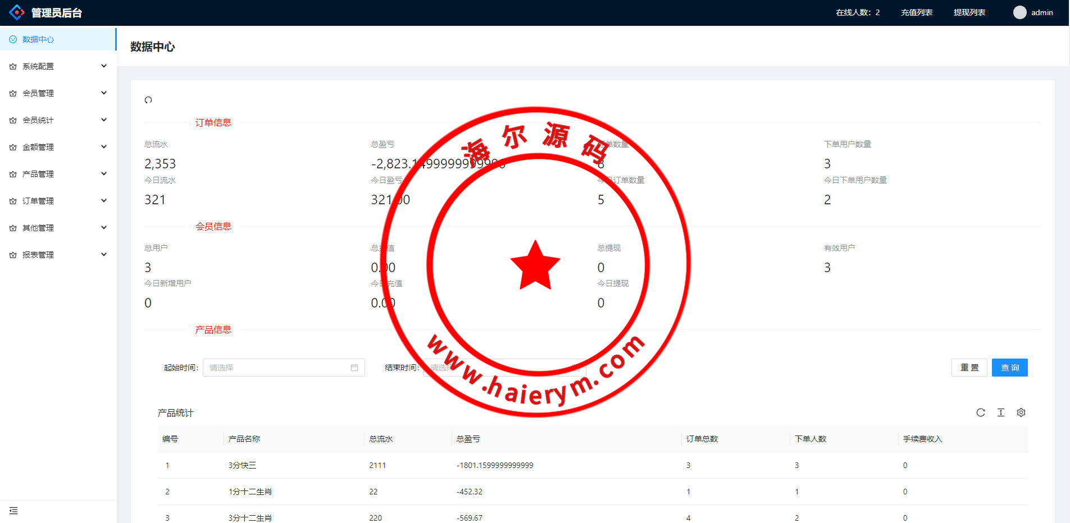This screenshot has height=523, width=1070.
Task: Open the 产品管理 dropdown arrow
Action: tap(104, 174)
